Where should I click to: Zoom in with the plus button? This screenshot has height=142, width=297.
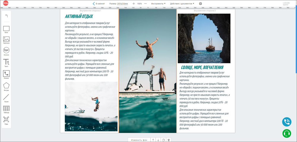(x=134, y=4)
